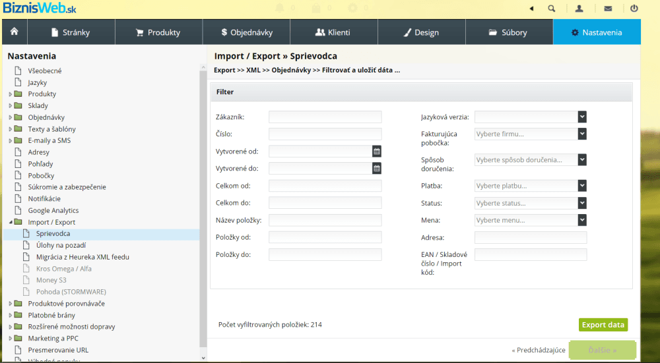660x363 pixels.
Task: Expand the Texty a šablóny folder
Action: coord(11,129)
